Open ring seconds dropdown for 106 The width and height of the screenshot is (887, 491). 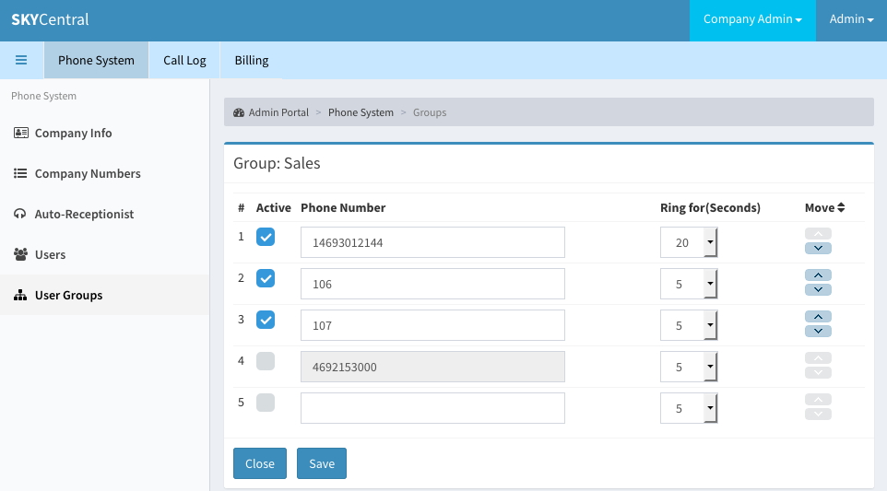pyautogui.click(x=689, y=284)
